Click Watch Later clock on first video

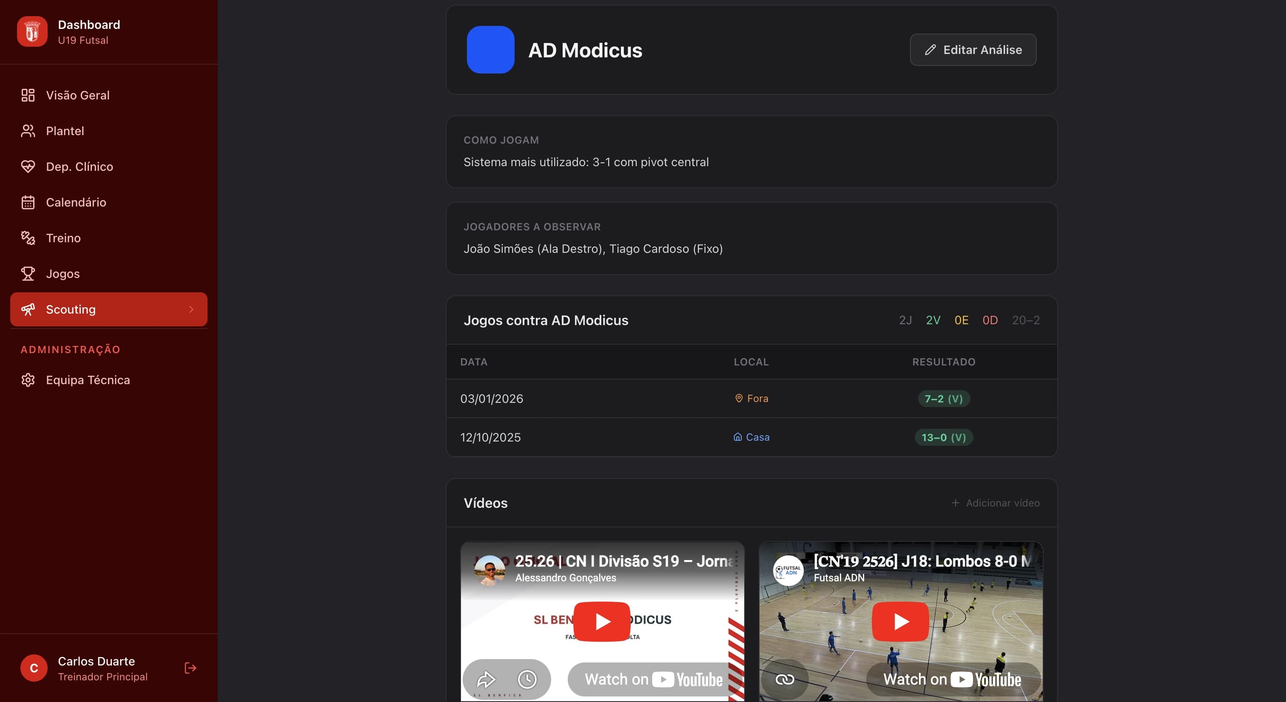527,679
